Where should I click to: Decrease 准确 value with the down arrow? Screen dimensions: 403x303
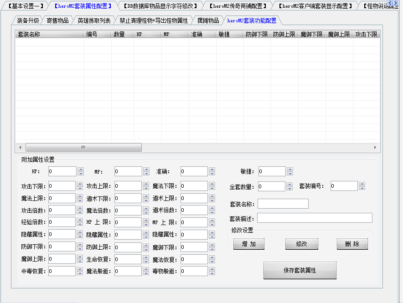tap(212, 174)
